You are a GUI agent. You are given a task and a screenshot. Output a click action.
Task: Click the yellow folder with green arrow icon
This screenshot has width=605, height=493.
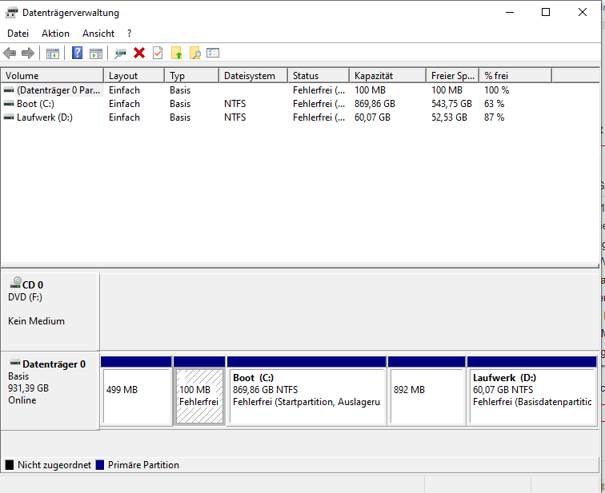[x=176, y=53]
